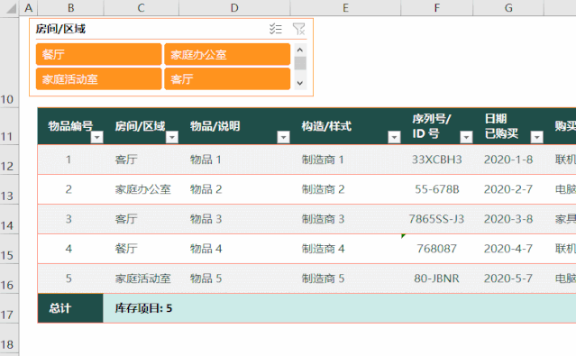Click the 家庭办公室 cell in row 13
576x356 pixels.
click(141, 189)
